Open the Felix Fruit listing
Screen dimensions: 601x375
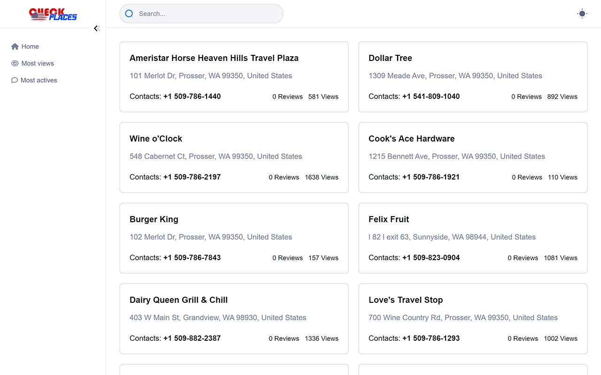tap(389, 219)
